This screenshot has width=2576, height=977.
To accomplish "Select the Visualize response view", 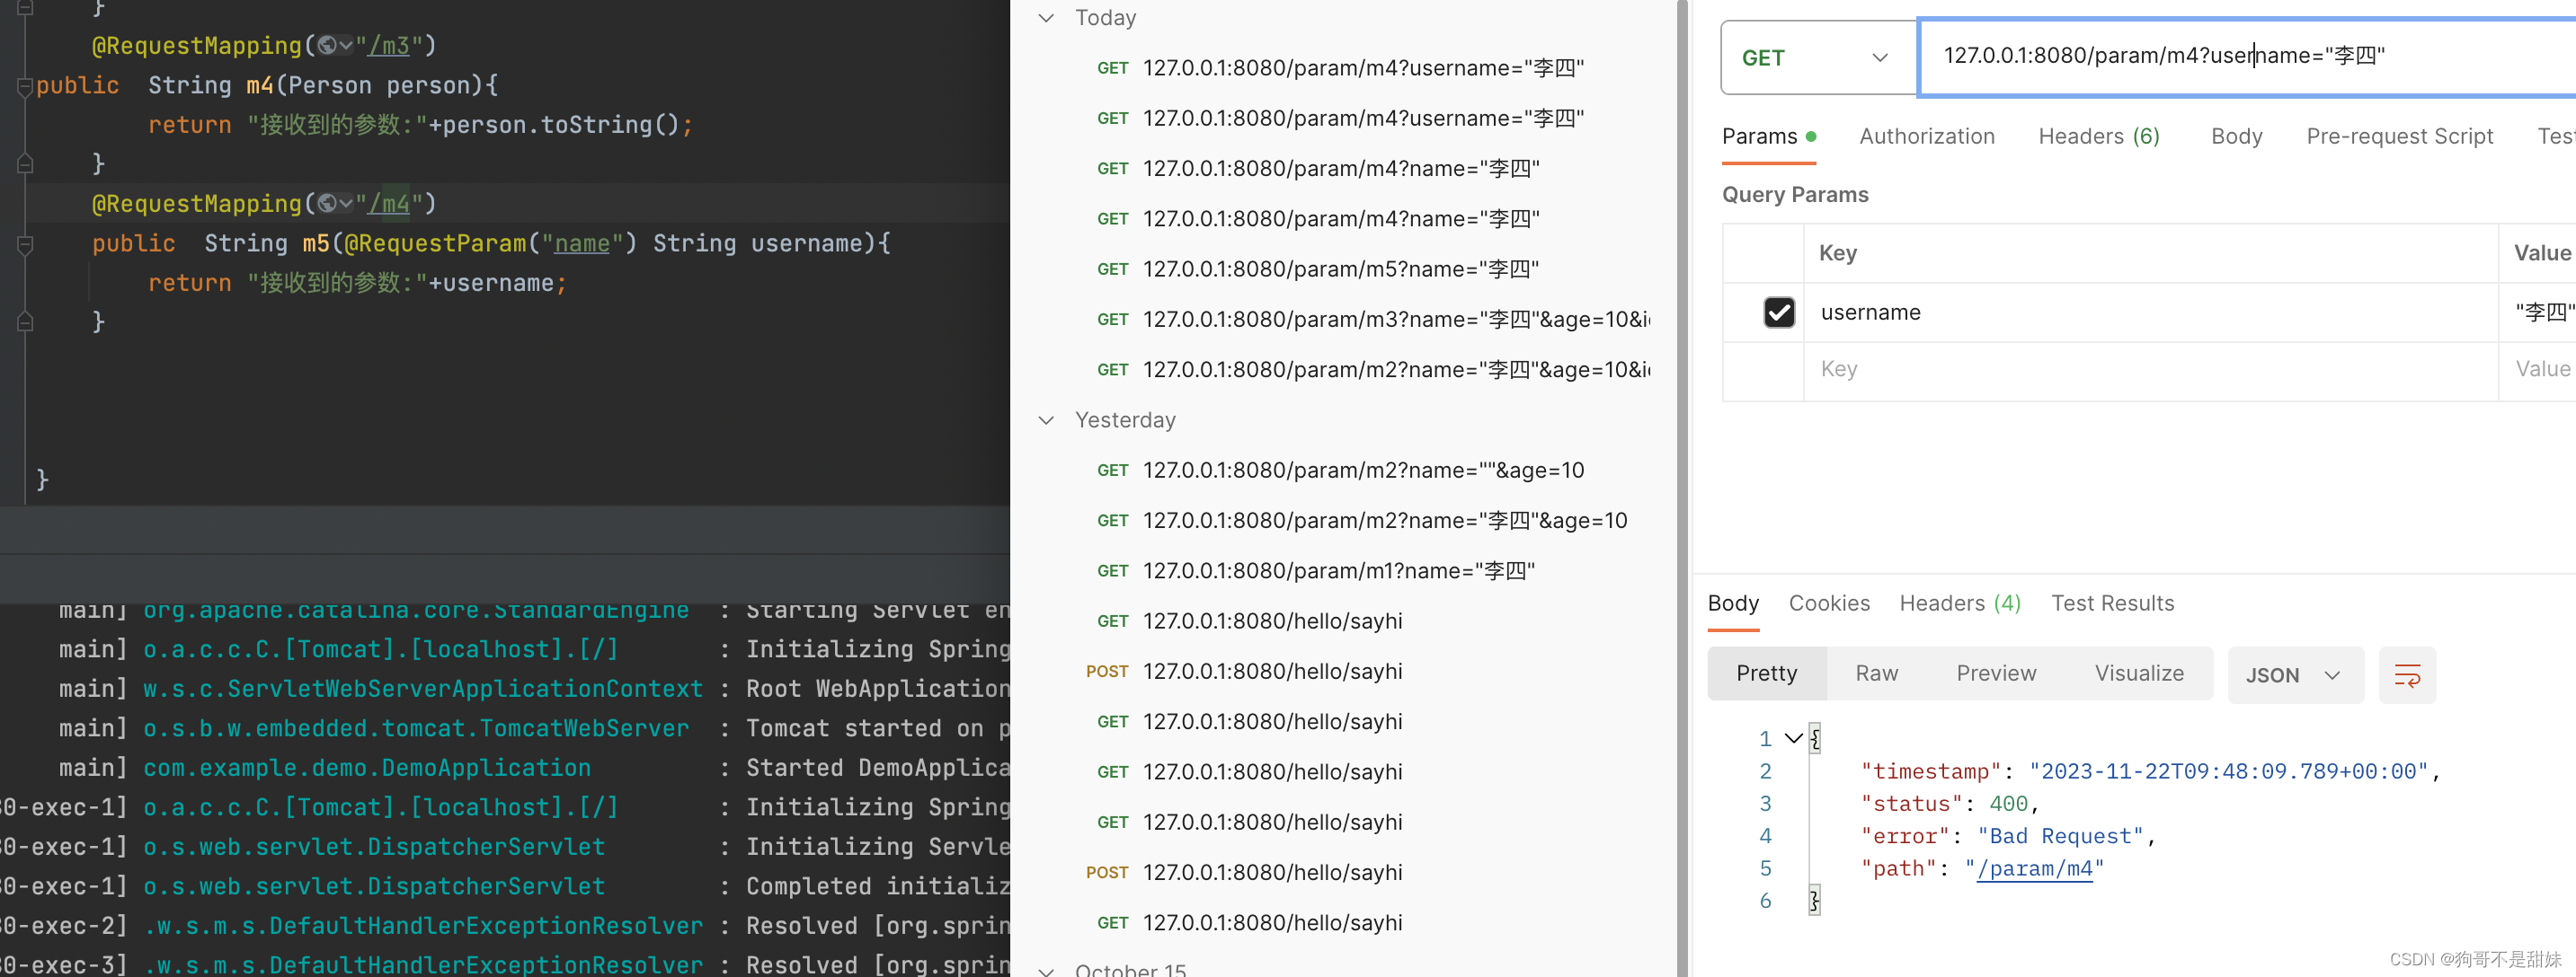I will [x=2138, y=673].
